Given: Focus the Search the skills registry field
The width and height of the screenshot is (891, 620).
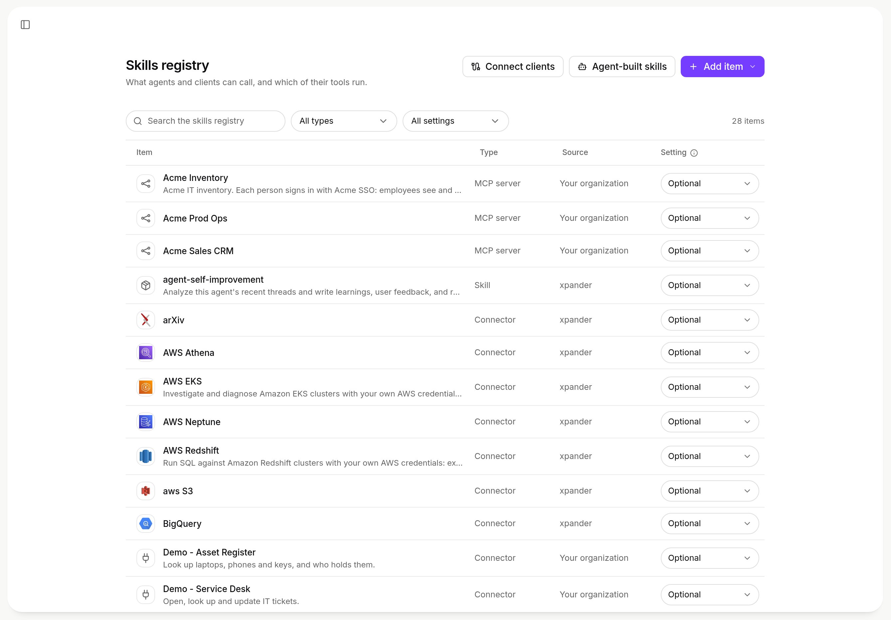Looking at the screenshot, I should [x=205, y=121].
